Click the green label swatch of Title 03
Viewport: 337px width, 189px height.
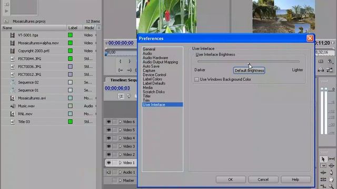click(70, 122)
